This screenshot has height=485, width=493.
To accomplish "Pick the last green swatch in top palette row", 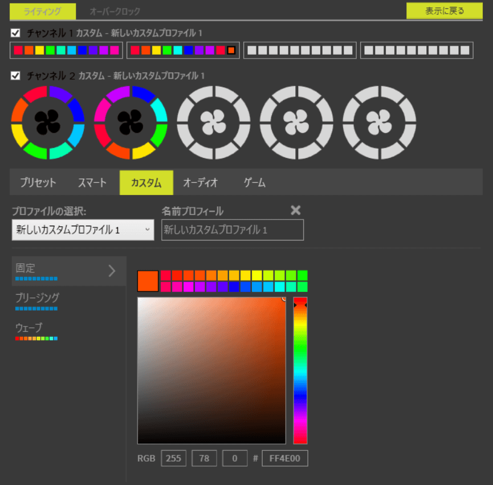I will 303,275.
